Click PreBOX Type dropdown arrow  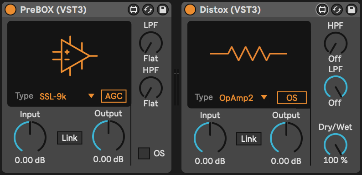pyautogui.click(x=92, y=96)
